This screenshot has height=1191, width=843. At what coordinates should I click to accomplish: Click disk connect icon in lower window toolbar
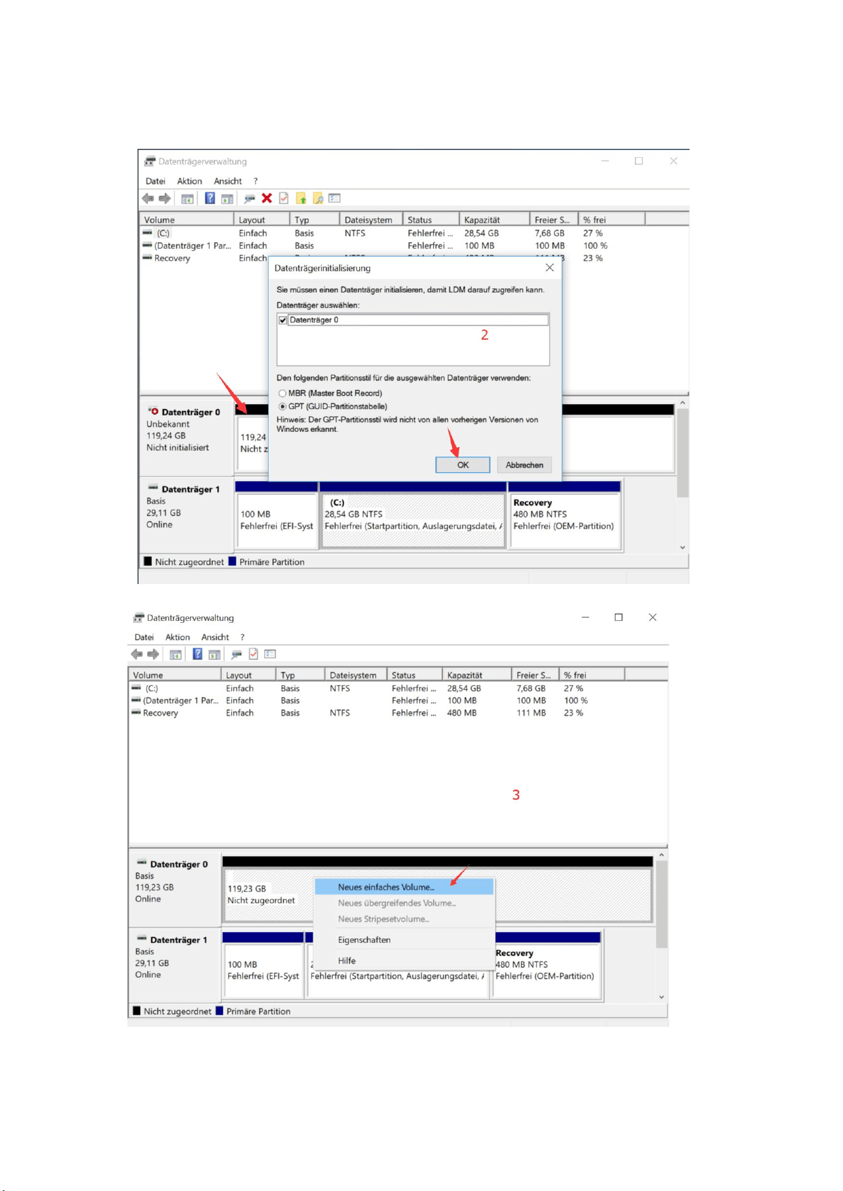coord(237,654)
